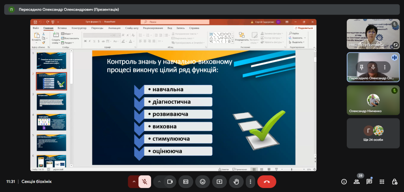Viewport: 404px width, 192px height.
Task: Open the Анимация ribbon tab
Action: pyautogui.click(x=114, y=28)
